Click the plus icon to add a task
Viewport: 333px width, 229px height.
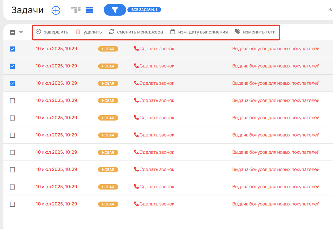[x=56, y=10]
